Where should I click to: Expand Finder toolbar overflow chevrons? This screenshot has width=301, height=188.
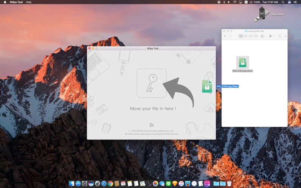(285, 36)
